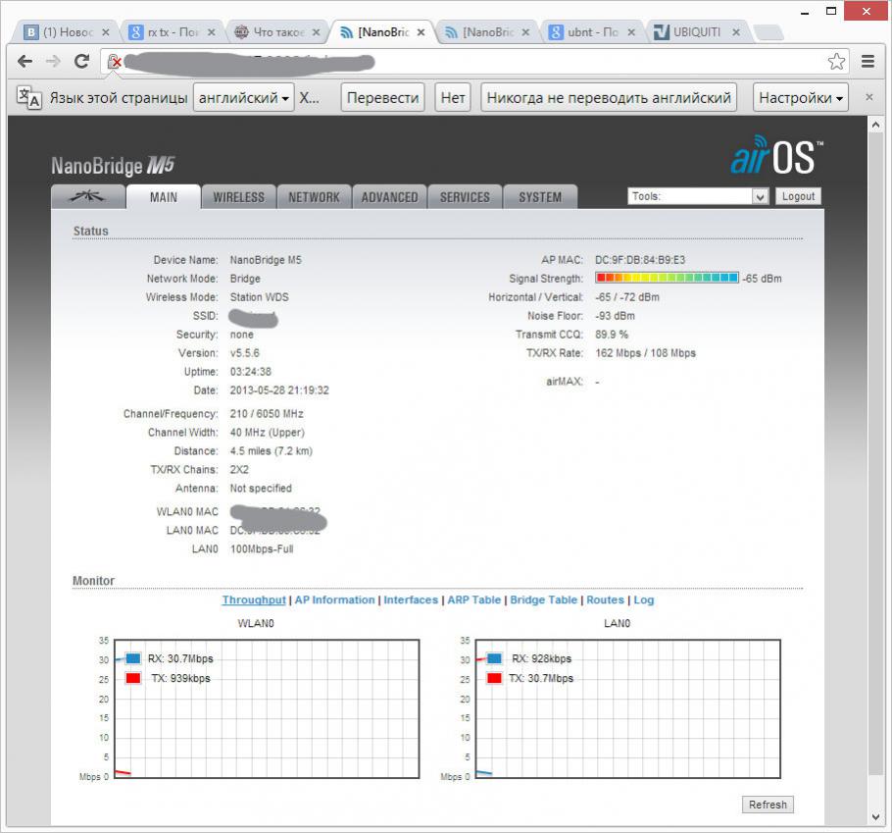Click the Перевести translate button
Viewport: 892px width, 833px height.
pos(383,98)
